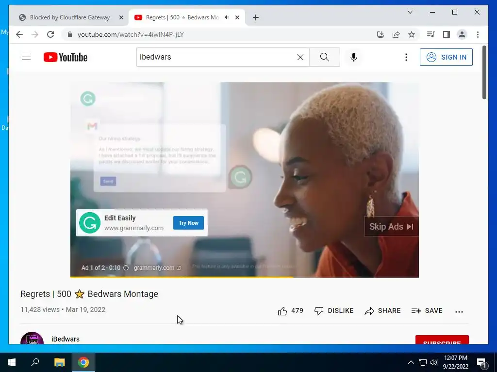The height and width of the screenshot is (372, 497).
Task: Click the 11,428 views text
Action: pyautogui.click(x=40, y=310)
